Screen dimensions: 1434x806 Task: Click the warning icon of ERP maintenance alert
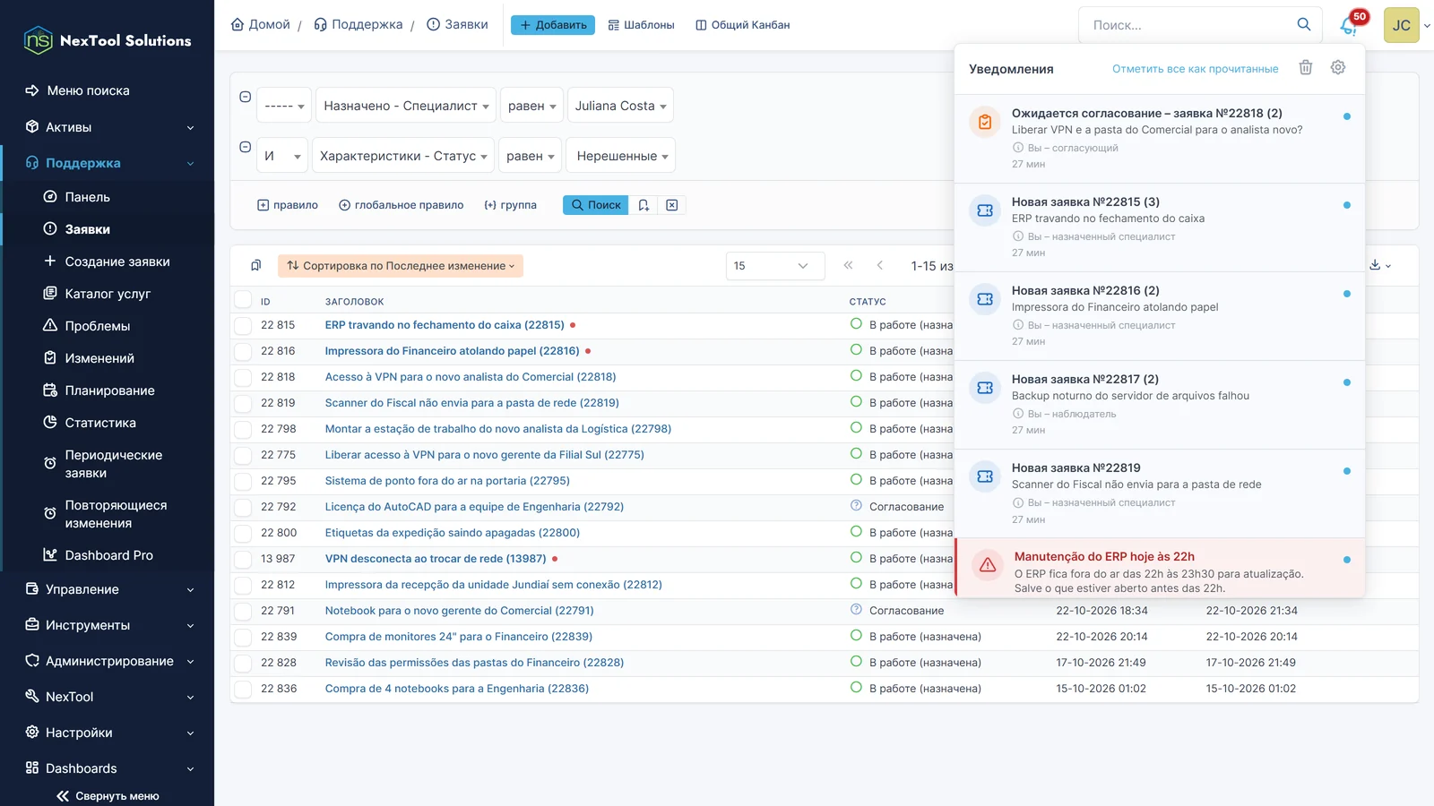coord(988,565)
